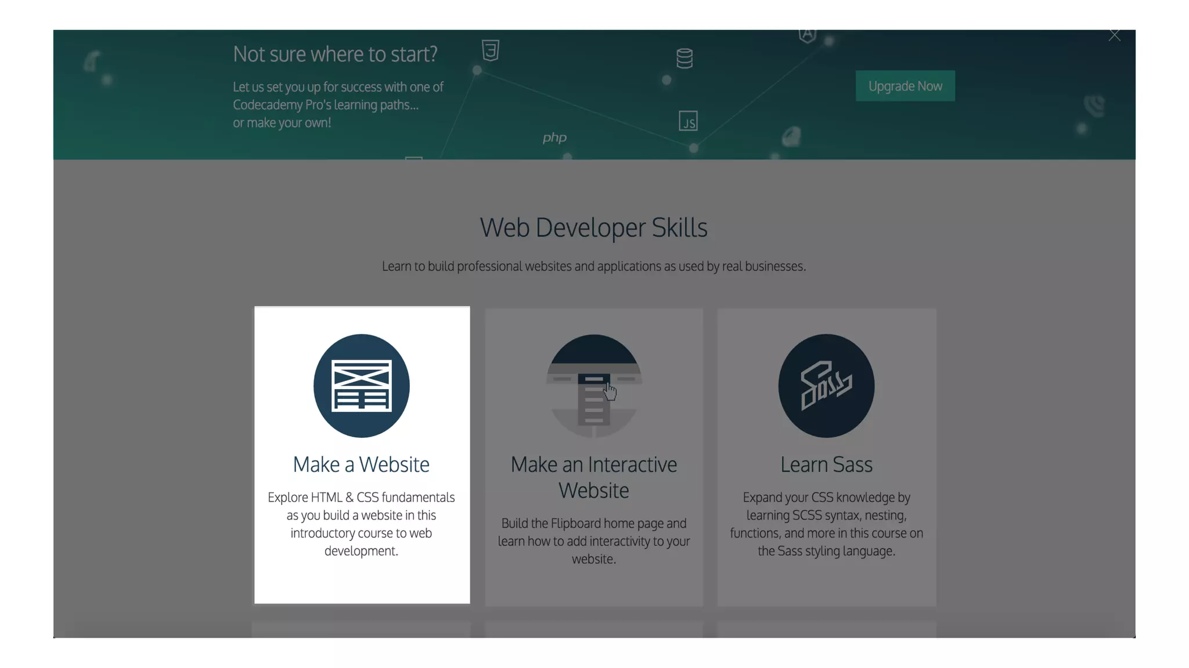1189x668 pixels.
Task: Click the php label in banner
Action: 554,137
